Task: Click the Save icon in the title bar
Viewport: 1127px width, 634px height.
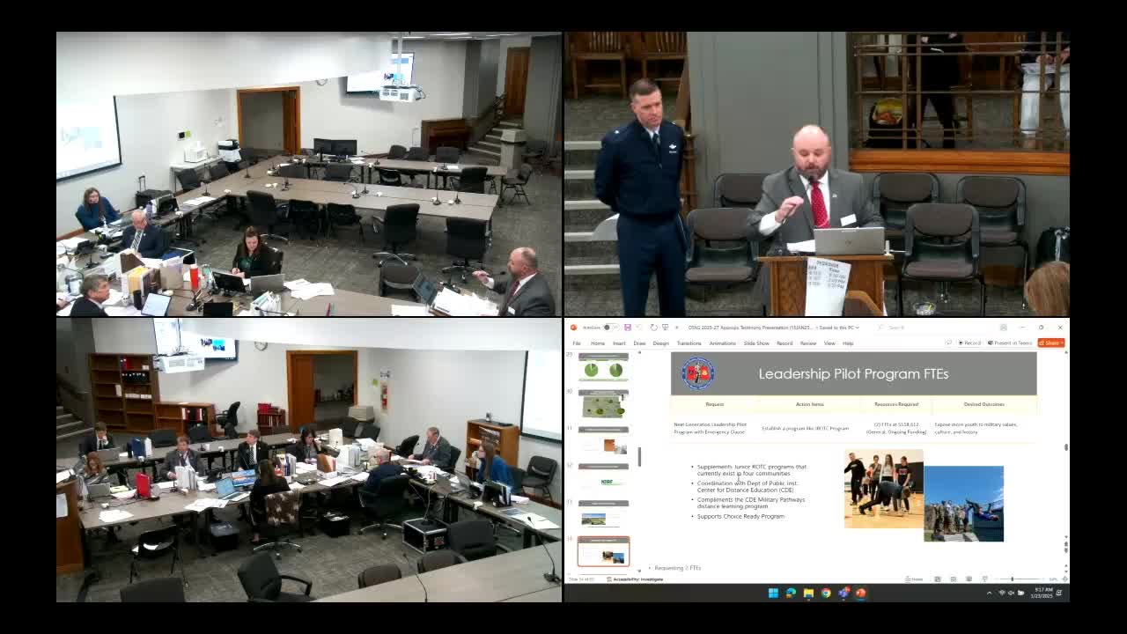Action: click(627, 328)
